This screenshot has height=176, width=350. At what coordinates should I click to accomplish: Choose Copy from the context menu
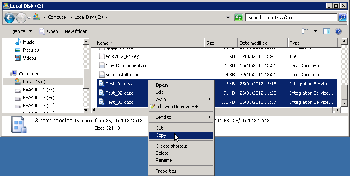point(181,135)
